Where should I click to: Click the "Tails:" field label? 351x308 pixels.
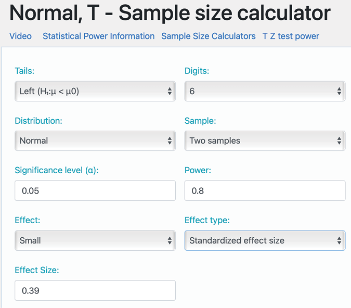pyautogui.click(x=25, y=71)
